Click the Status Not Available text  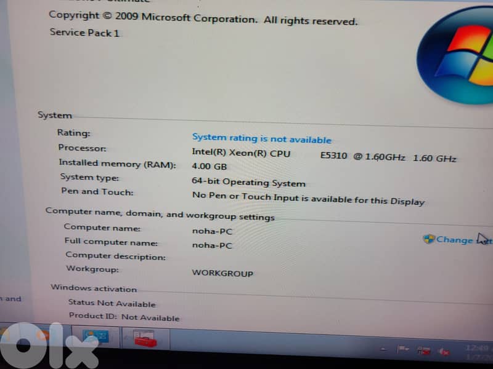[x=112, y=303]
